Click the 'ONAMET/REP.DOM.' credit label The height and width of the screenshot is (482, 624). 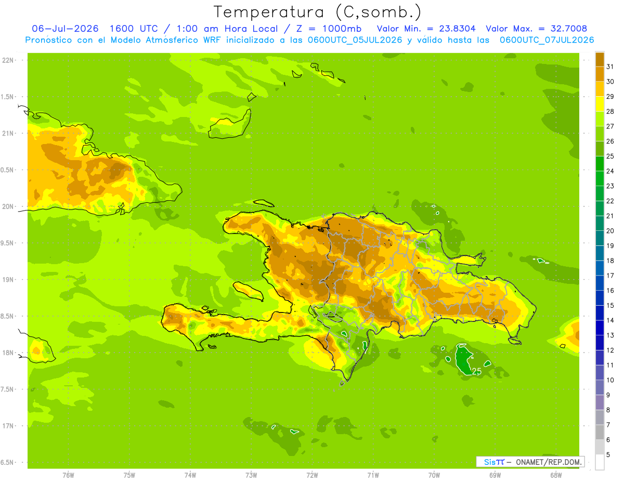pyautogui.click(x=549, y=462)
